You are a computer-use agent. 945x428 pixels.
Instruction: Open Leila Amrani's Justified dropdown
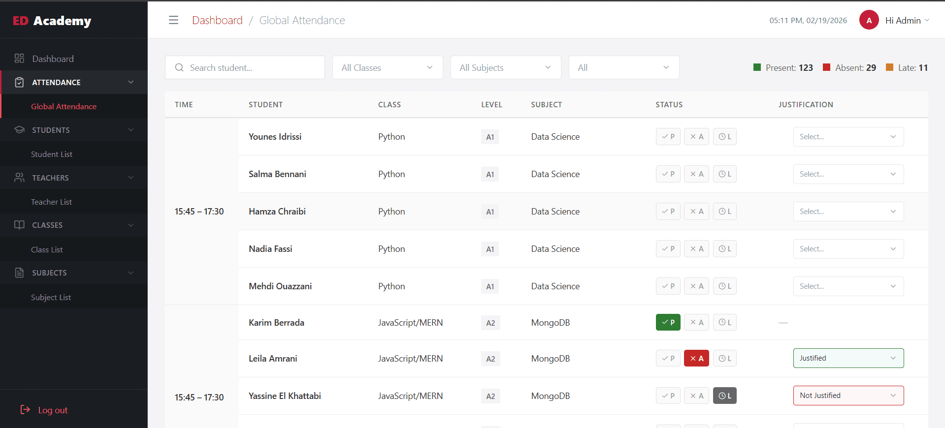click(x=848, y=358)
